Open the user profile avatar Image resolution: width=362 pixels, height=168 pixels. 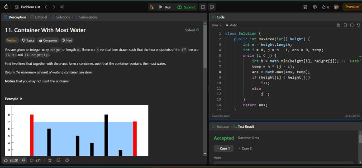(336, 7)
